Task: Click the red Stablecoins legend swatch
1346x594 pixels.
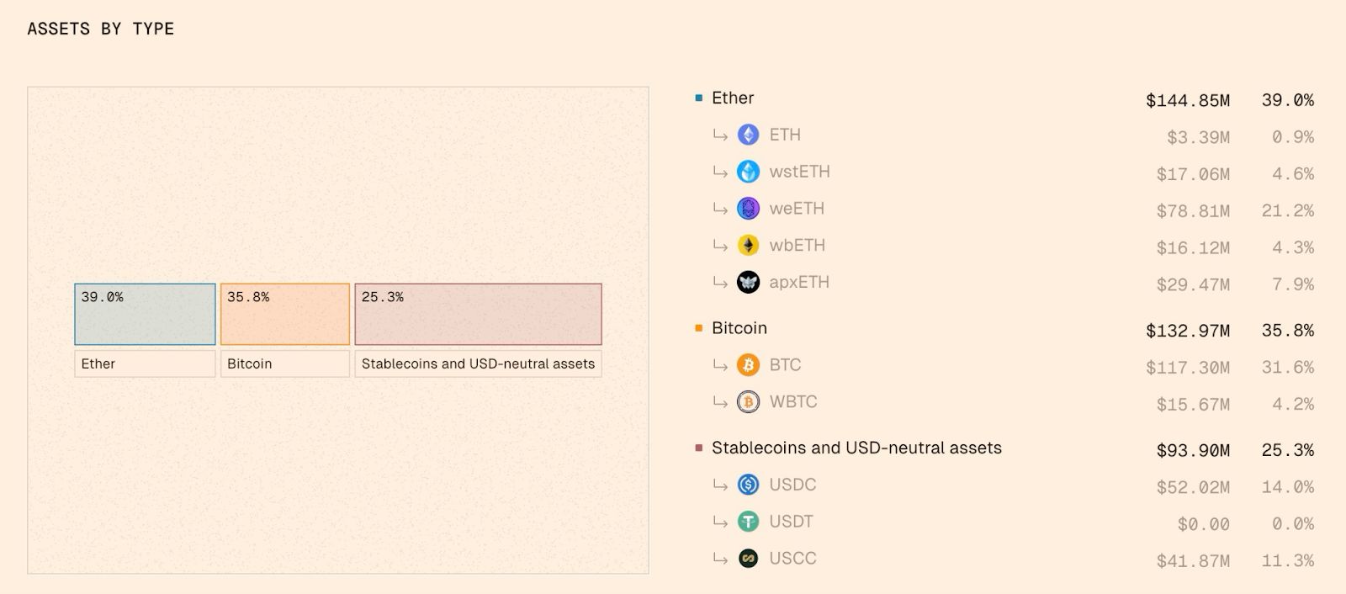Action: [x=698, y=448]
